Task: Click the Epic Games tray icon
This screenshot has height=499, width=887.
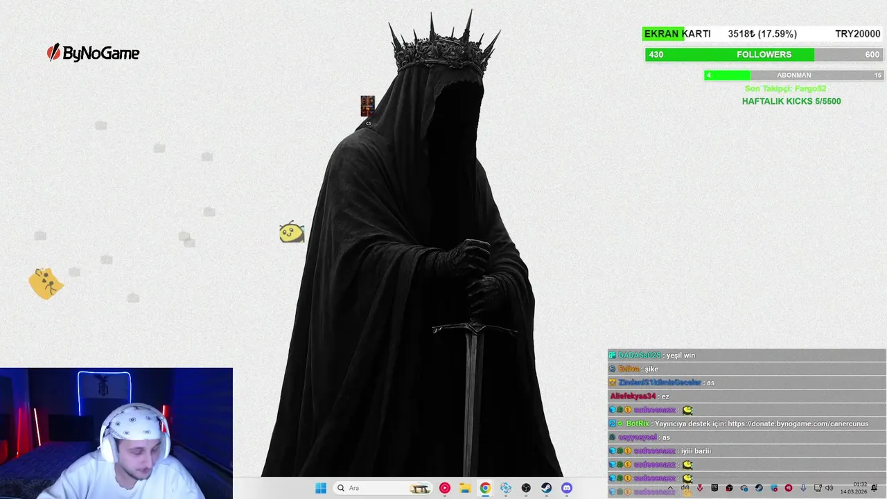Action: pos(714,488)
